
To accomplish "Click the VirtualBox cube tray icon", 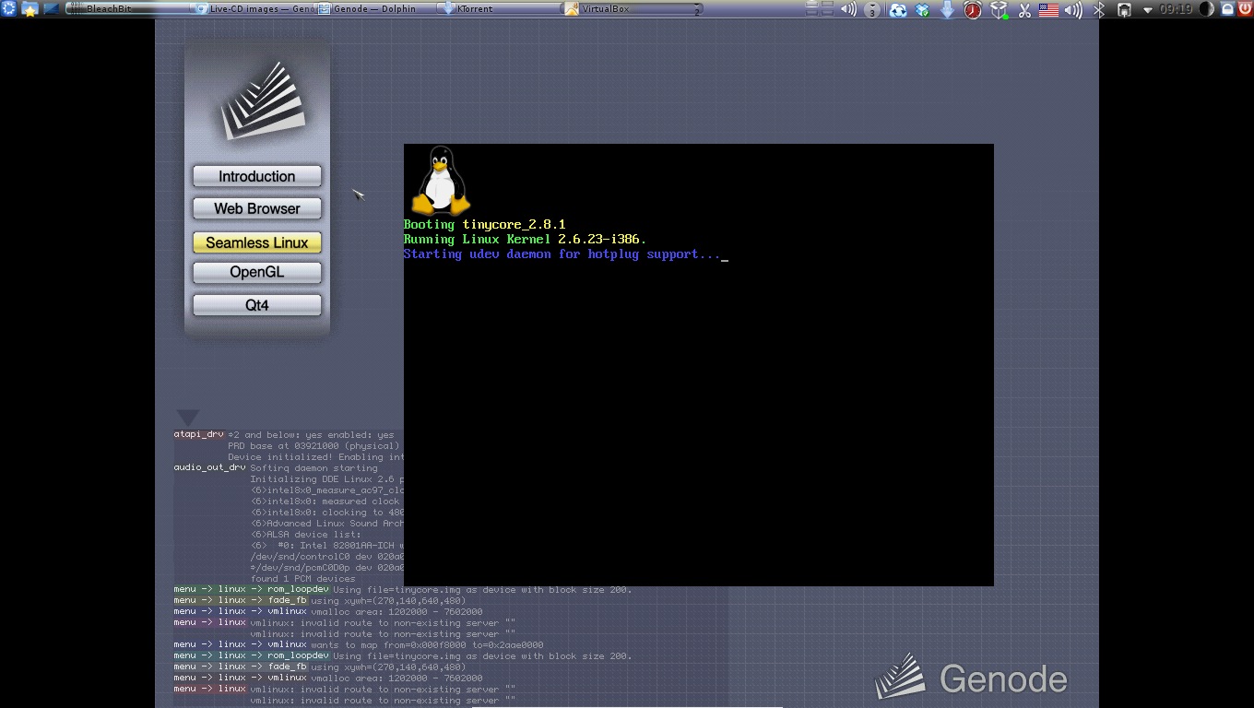I will [x=1000, y=10].
